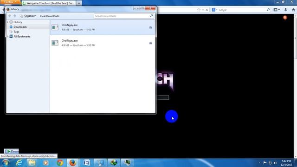Launch Google Chrome from taskbar
This screenshot has height=167, width=297.
click(60, 163)
